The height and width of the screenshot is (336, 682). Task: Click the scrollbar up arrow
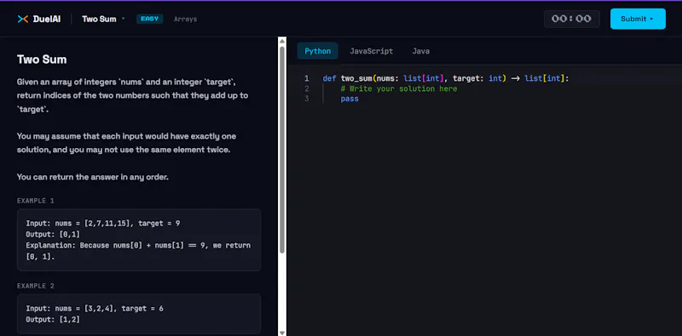click(x=282, y=41)
